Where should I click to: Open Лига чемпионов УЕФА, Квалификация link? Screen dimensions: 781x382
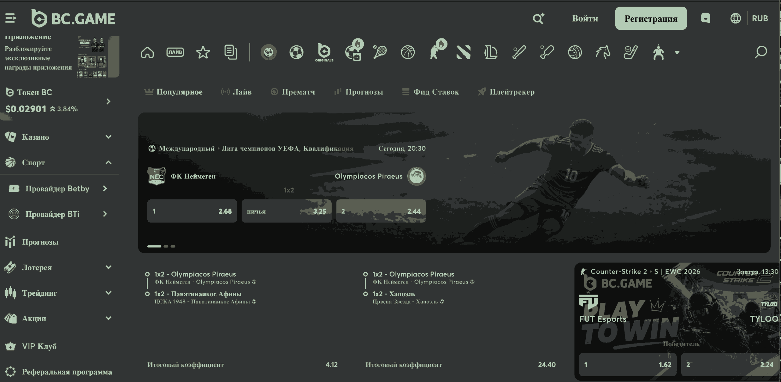287,148
